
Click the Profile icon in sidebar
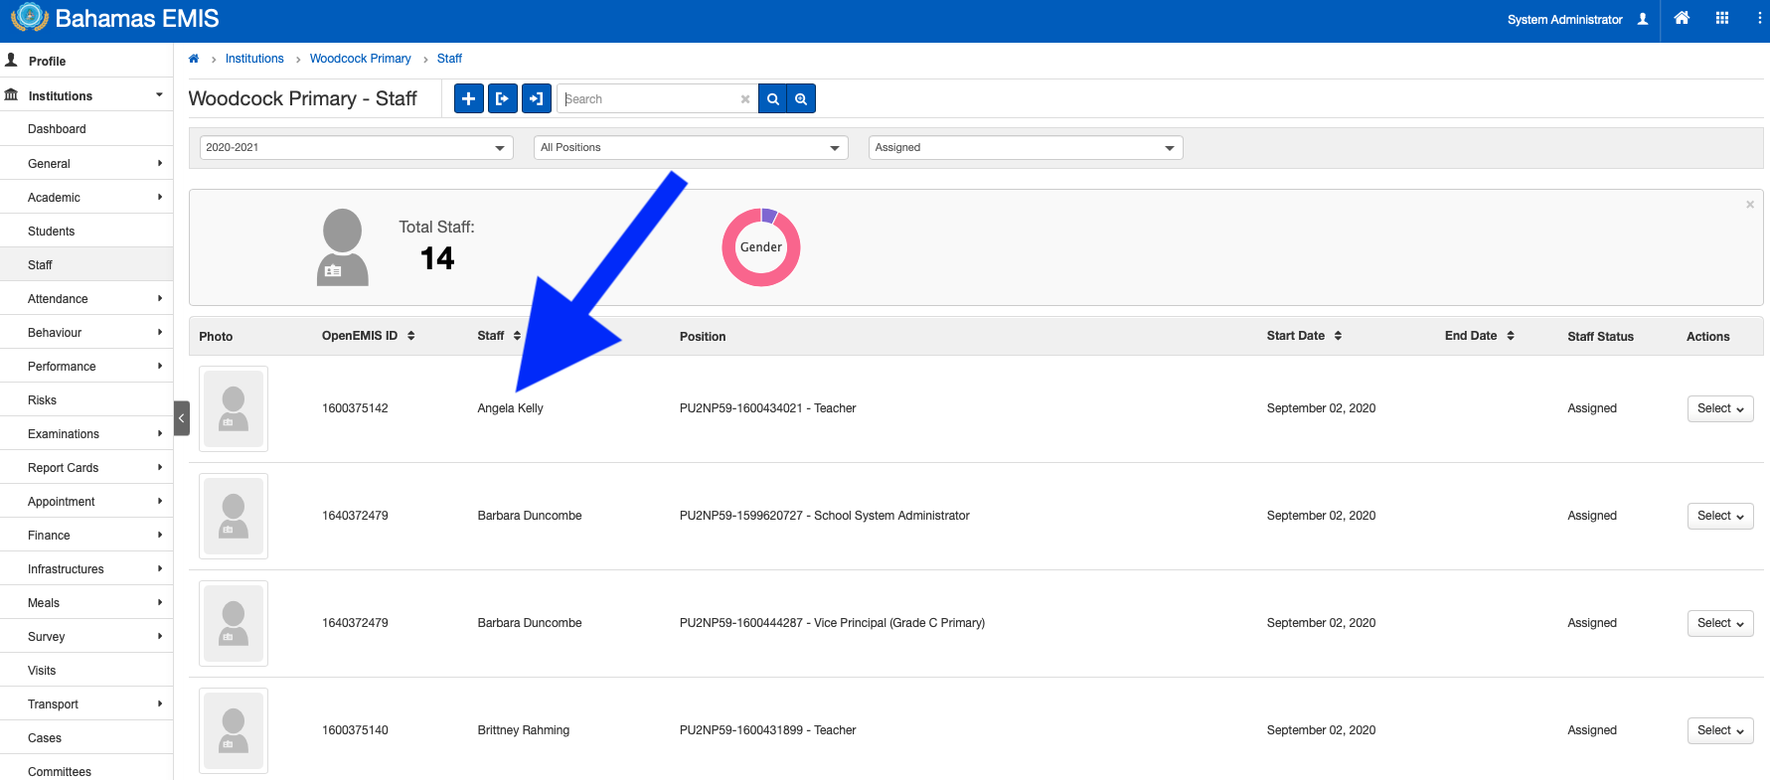(x=12, y=61)
